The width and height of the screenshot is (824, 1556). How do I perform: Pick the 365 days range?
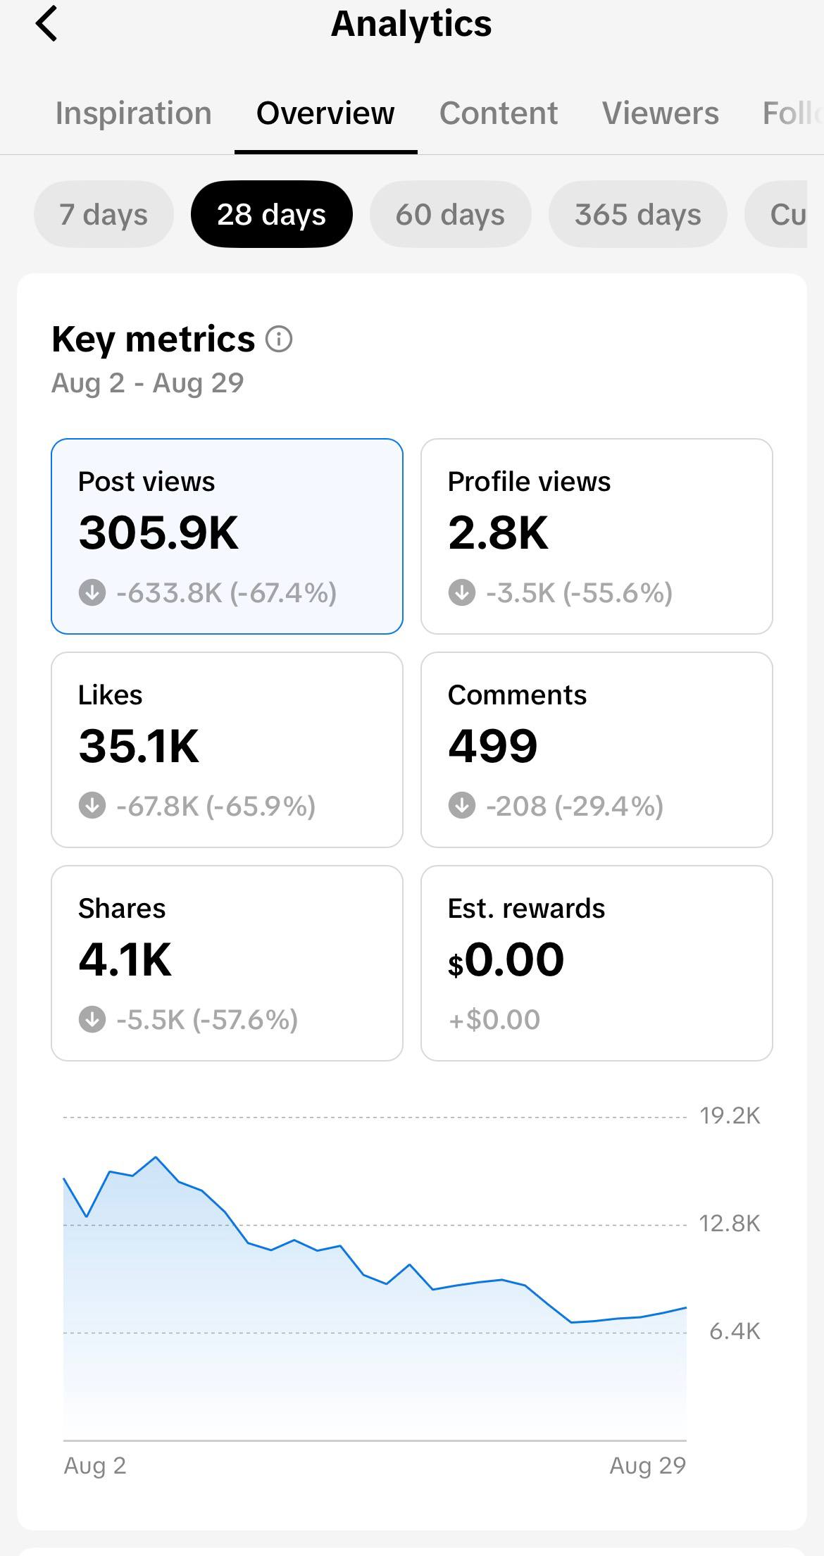[637, 214]
